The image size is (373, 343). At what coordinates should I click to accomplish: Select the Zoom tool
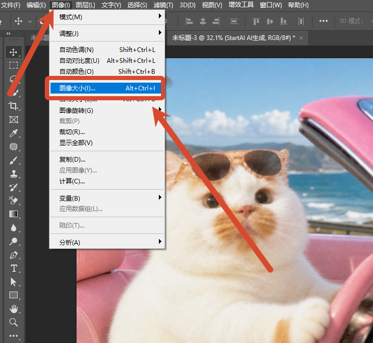[14, 322]
